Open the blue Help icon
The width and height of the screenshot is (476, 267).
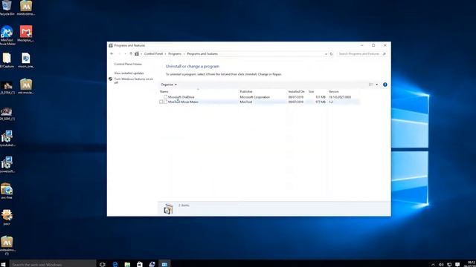pos(385,85)
